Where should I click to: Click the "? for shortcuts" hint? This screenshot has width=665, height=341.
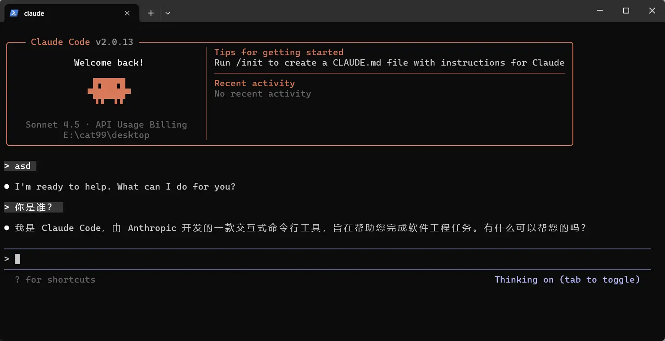click(55, 279)
